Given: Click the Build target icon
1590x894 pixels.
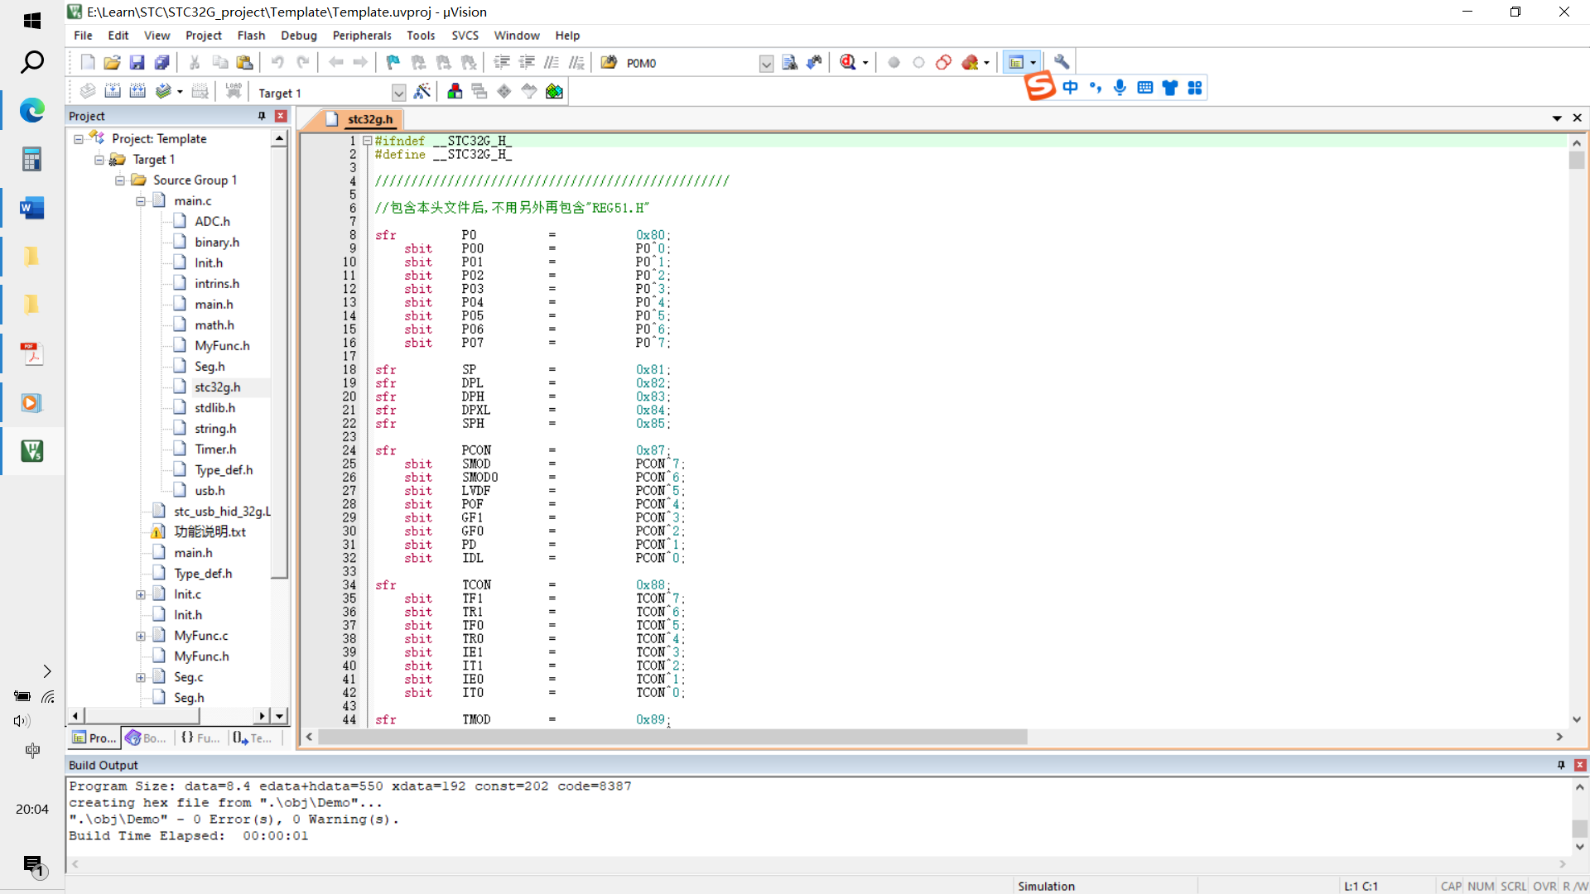Looking at the screenshot, I should click(x=113, y=91).
